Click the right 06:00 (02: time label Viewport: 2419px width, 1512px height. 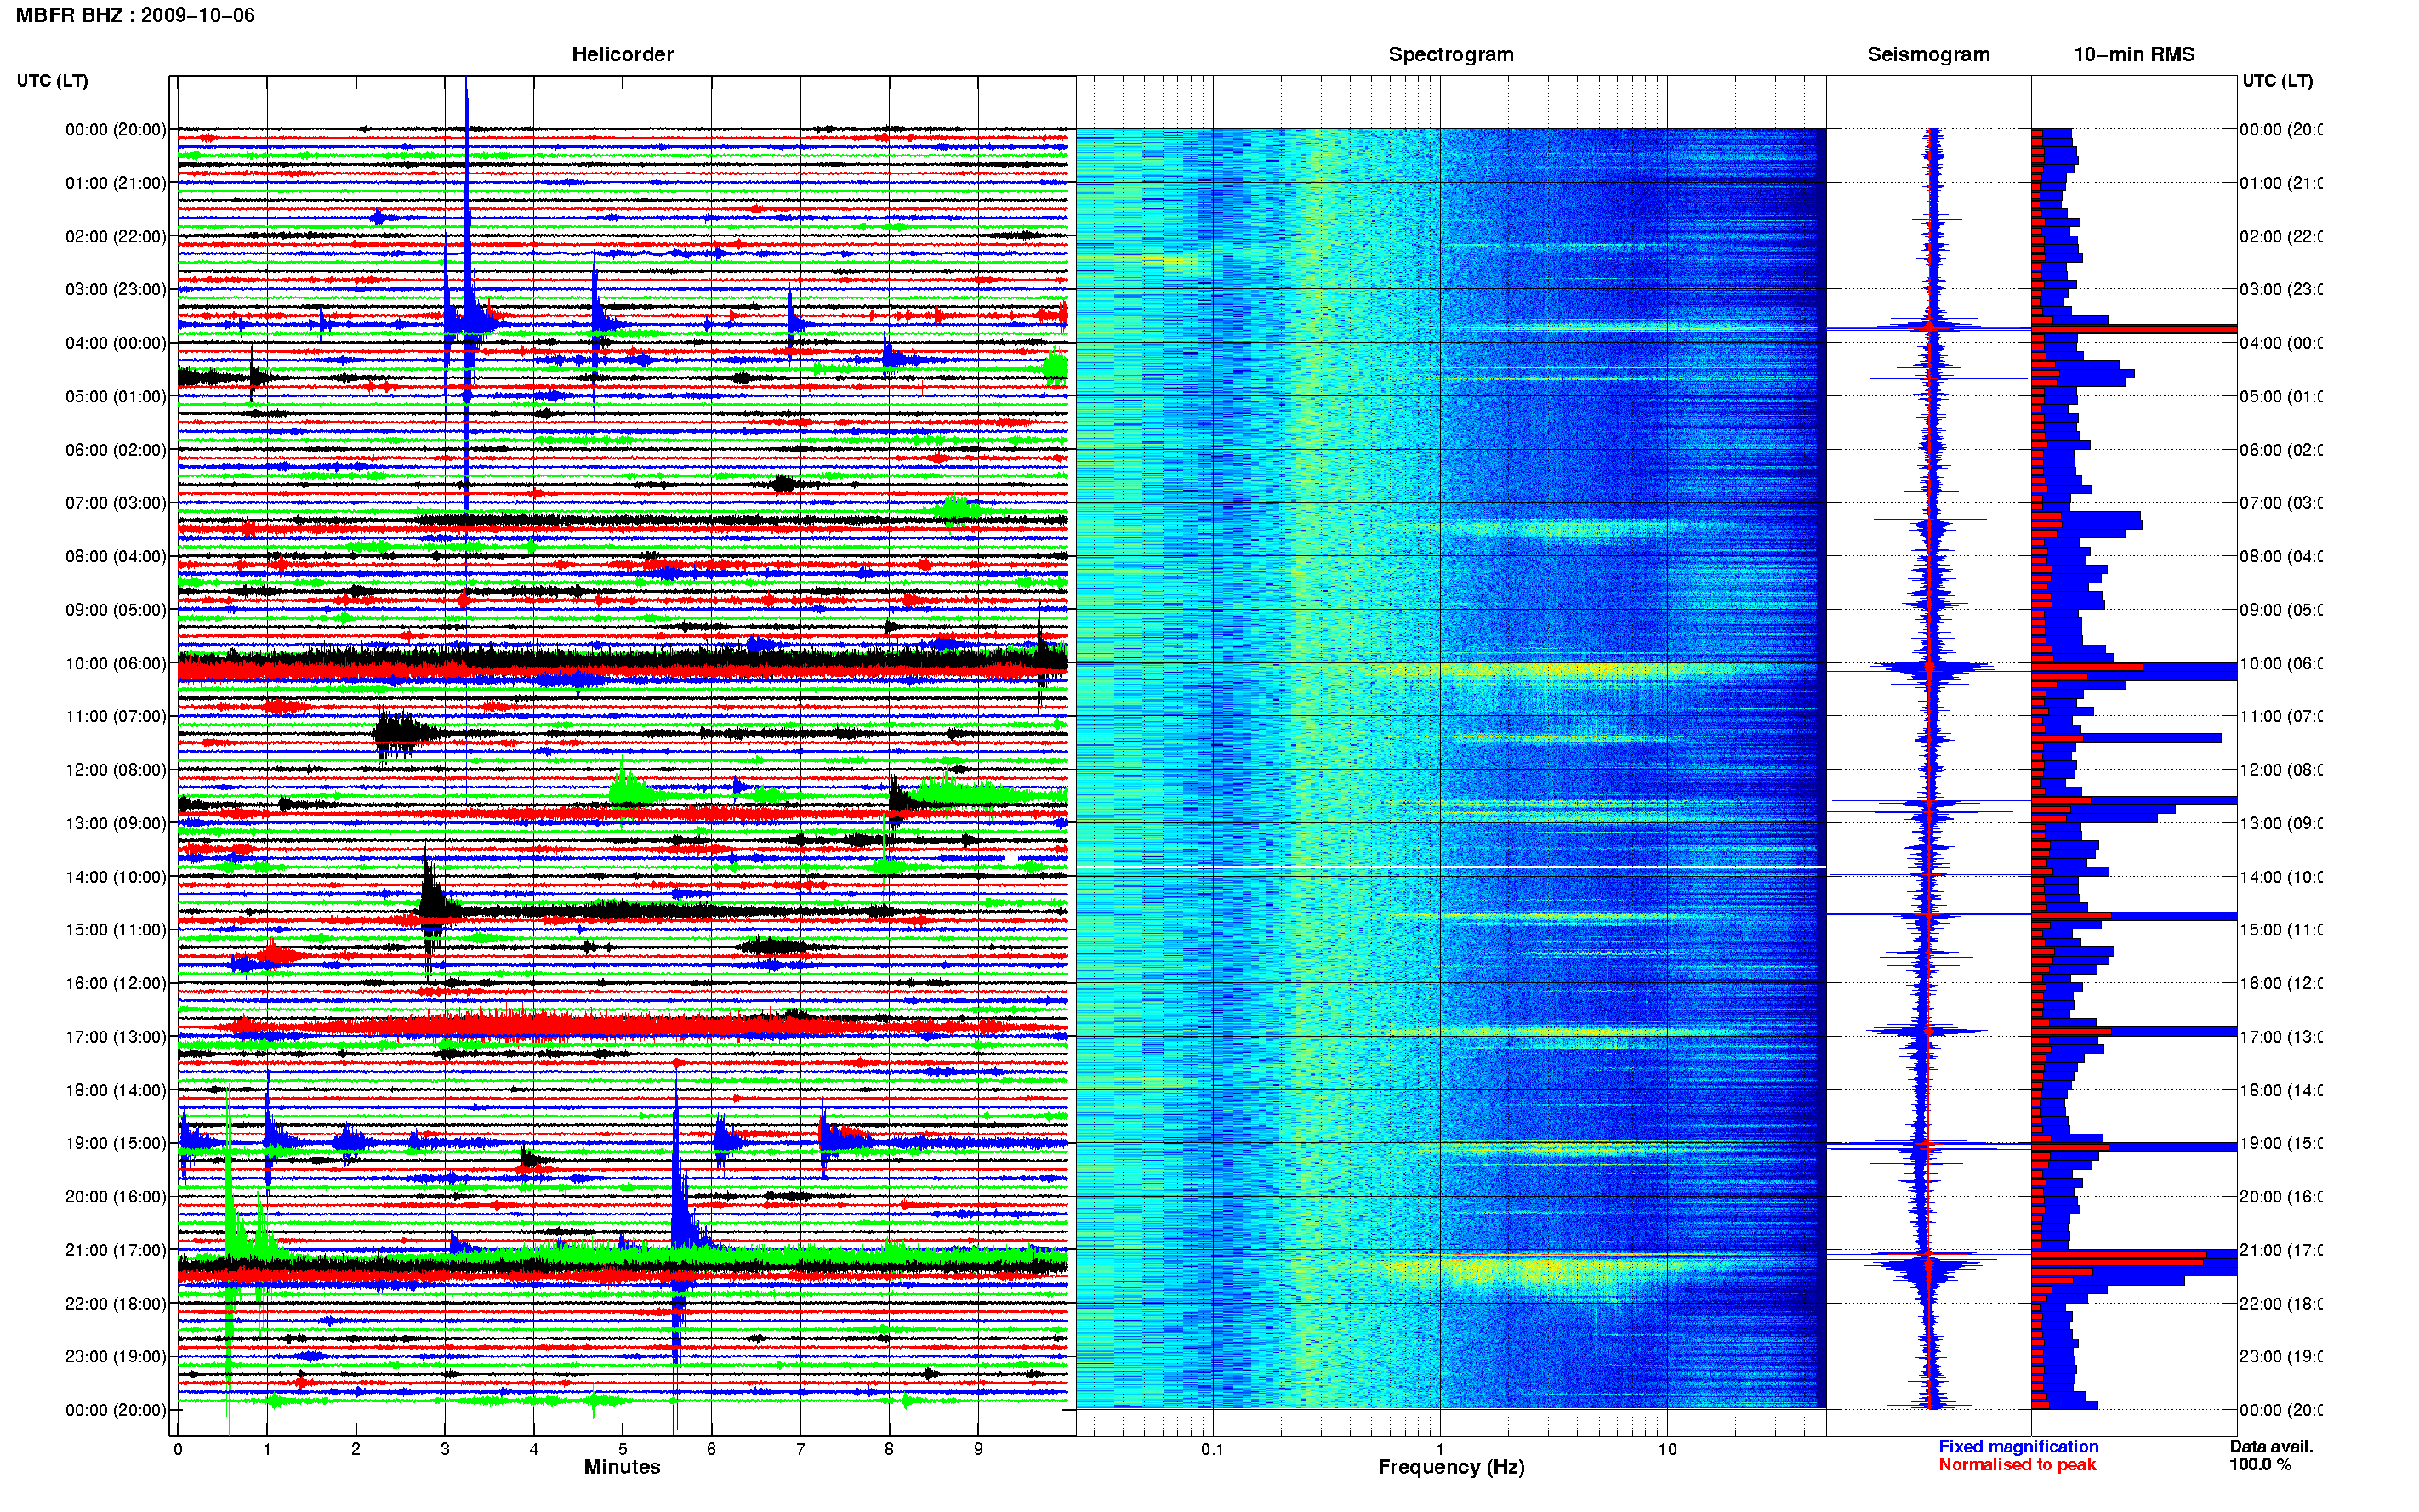tap(2281, 450)
